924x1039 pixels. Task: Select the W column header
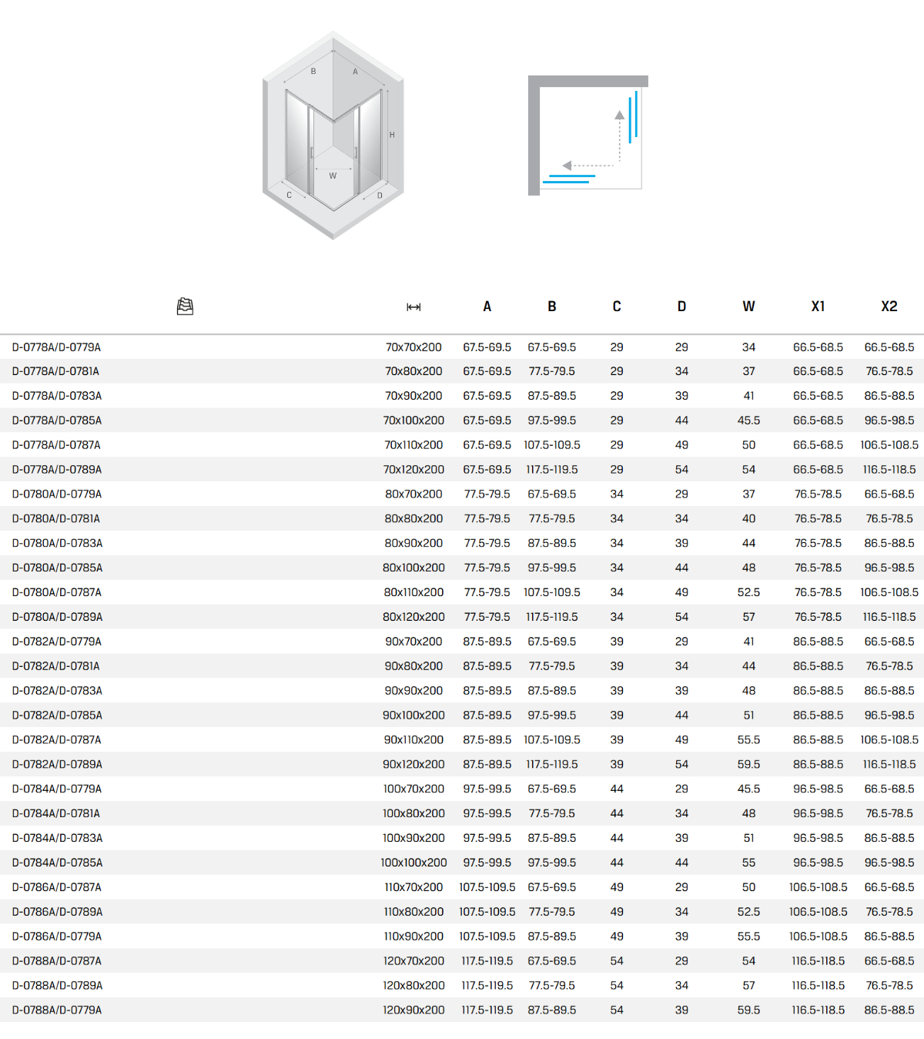point(748,307)
